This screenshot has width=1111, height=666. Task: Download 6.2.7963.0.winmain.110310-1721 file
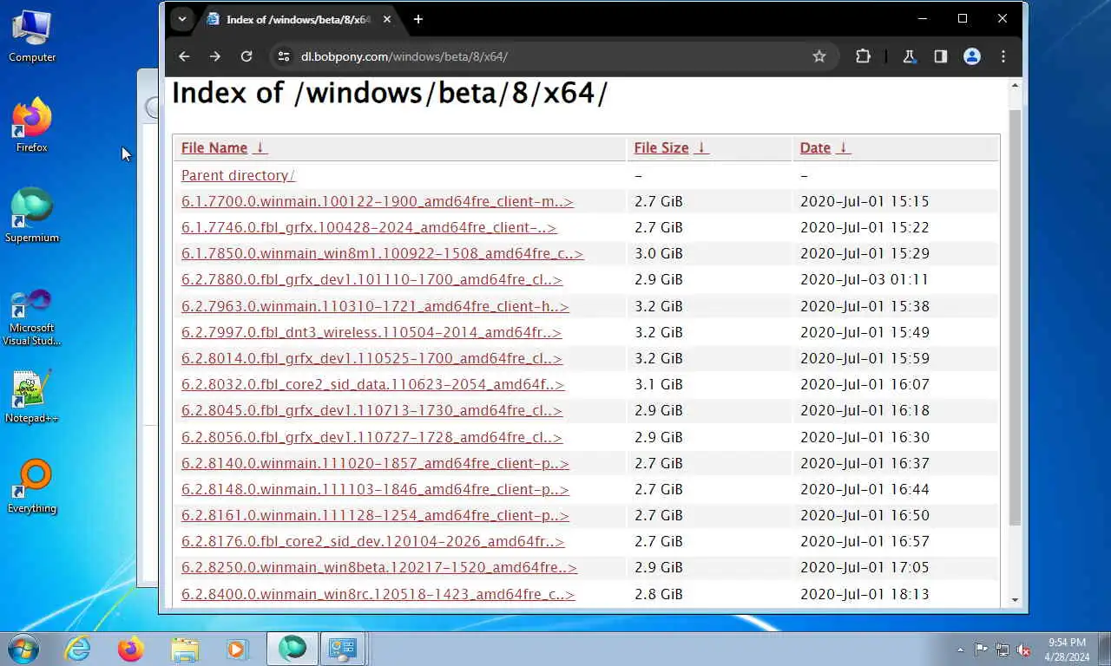(x=375, y=306)
